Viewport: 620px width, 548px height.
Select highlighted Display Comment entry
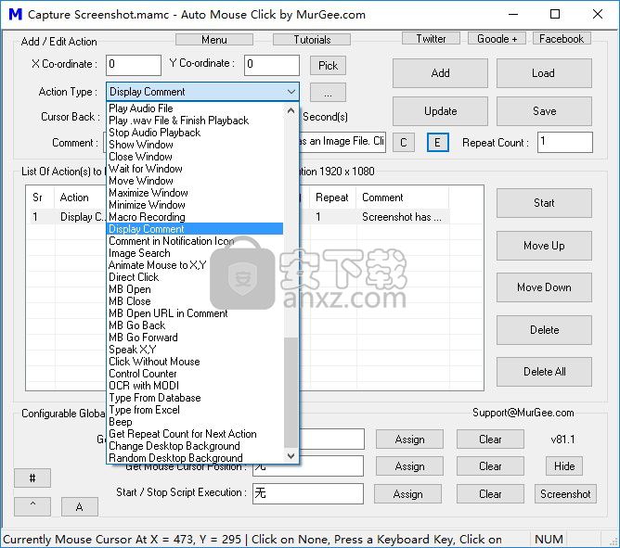point(195,229)
